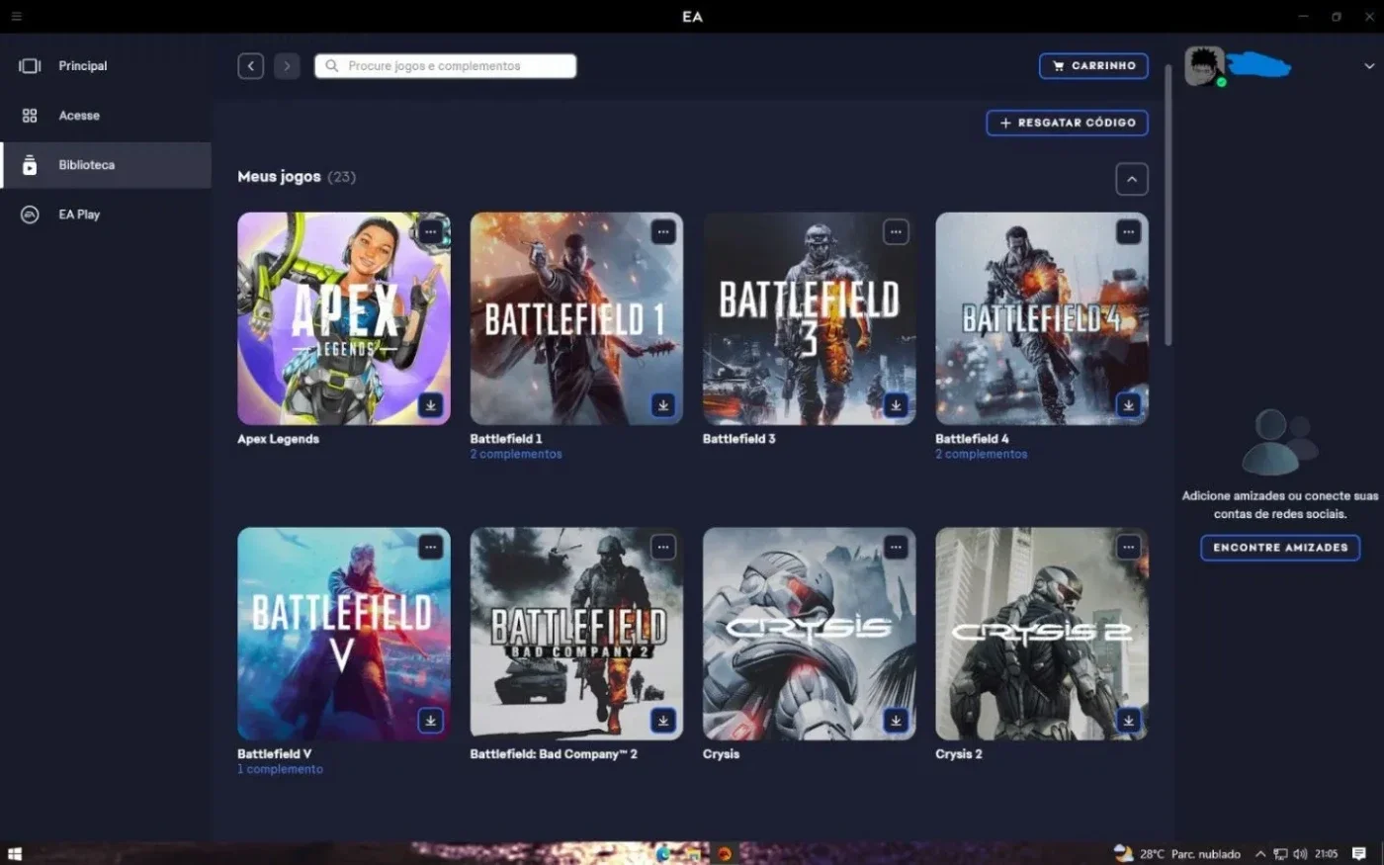The width and height of the screenshot is (1384, 865).
Task: Open options menu for Battlefield 4
Action: (1129, 232)
